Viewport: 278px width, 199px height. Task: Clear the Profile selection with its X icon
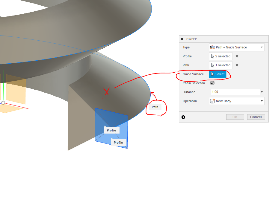point(237,56)
